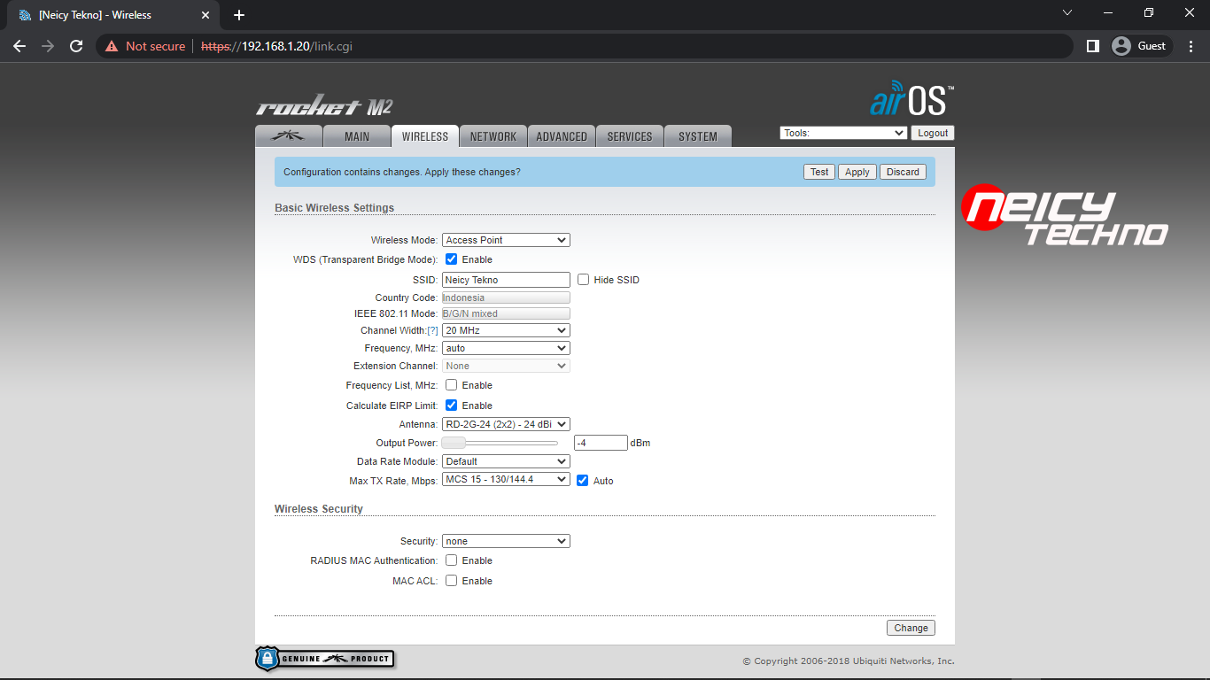This screenshot has width=1210, height=680.
Task: Enable the Frequency List checkbox
Action: 451,385
